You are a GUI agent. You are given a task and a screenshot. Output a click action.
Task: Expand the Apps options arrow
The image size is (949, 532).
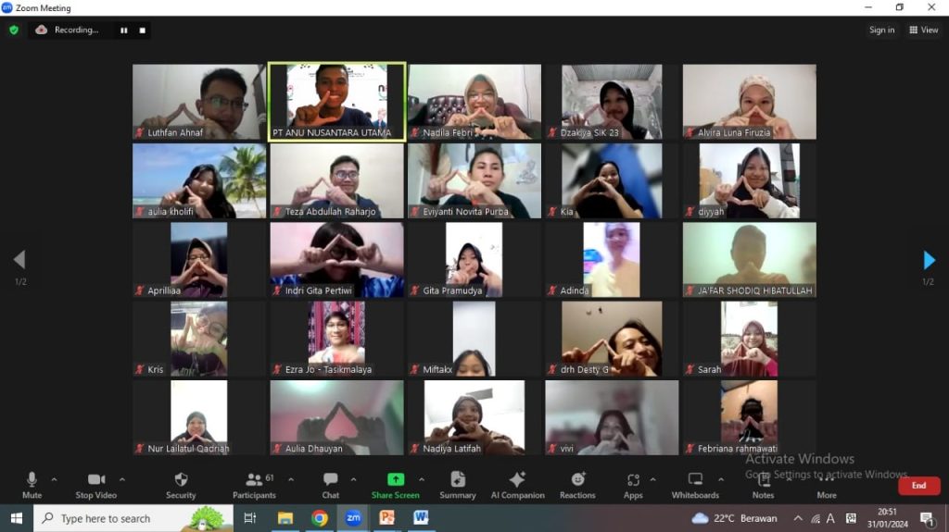652,479
